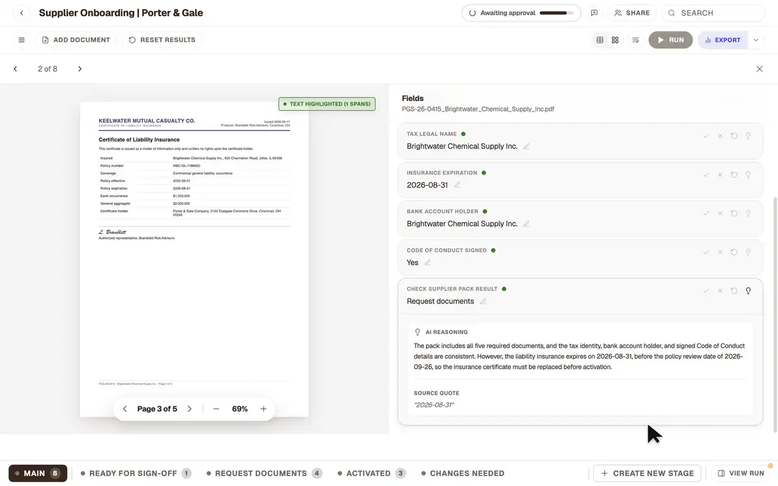Image resolution: width=778 pixels, height=486 pixels.
Task: Open the hamburger menu icon by Add Document
Action: [x=21, y=40]
